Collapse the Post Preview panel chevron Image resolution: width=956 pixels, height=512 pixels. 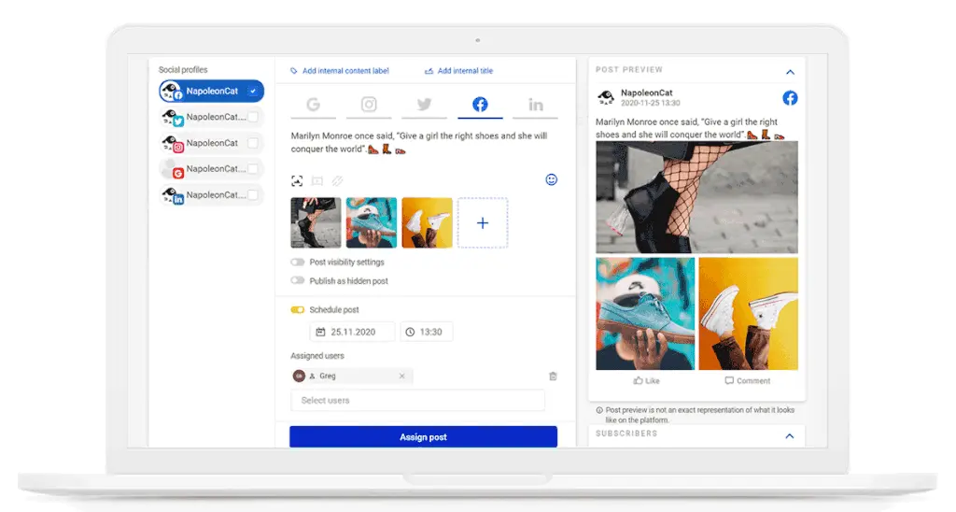click(x=790, y=72)
